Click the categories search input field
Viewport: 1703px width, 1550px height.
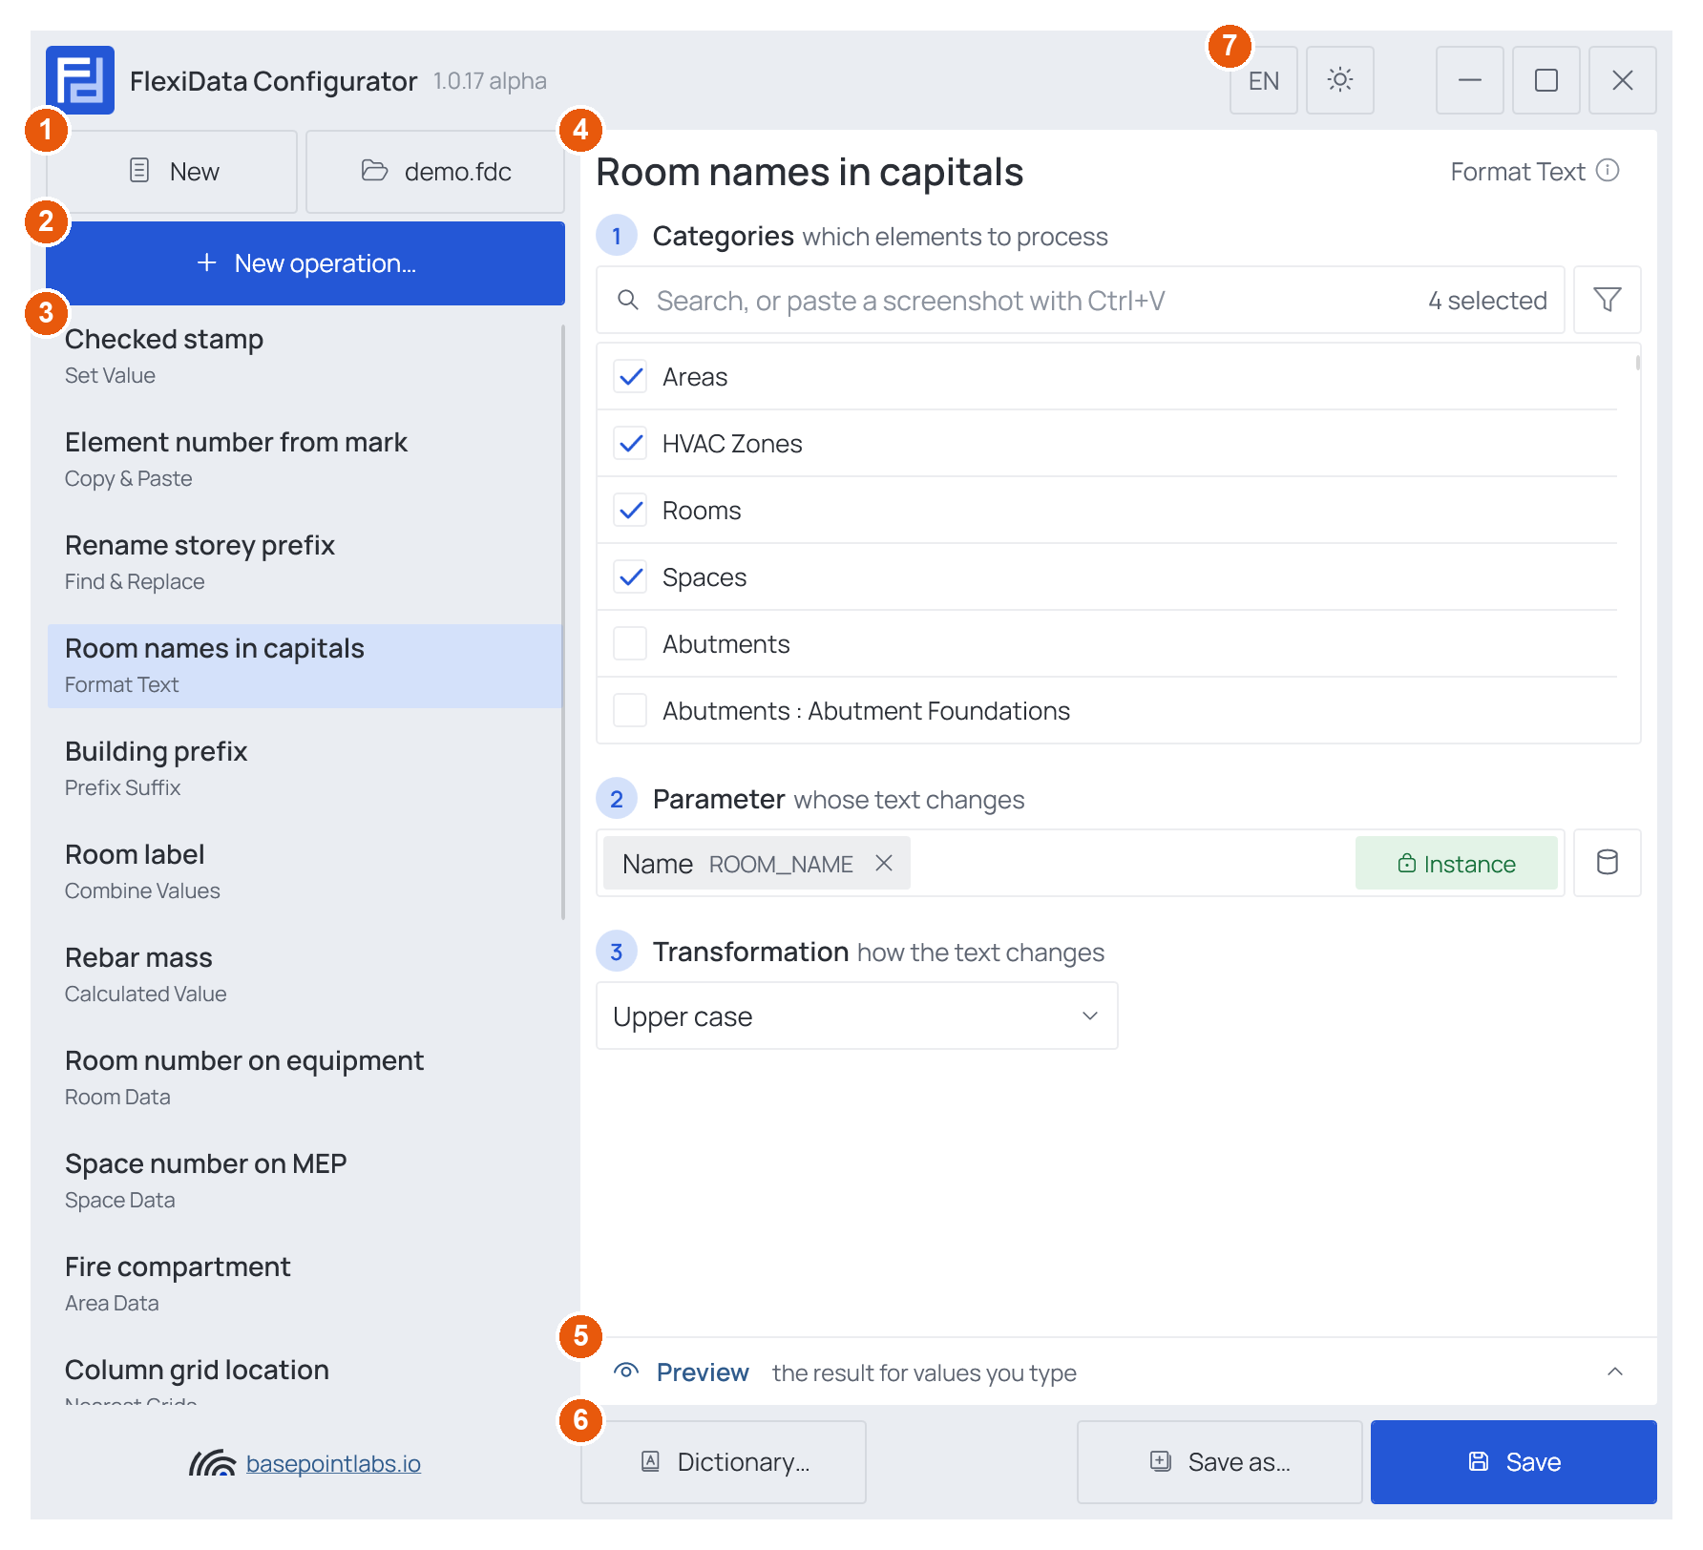tap(1081, 300)
